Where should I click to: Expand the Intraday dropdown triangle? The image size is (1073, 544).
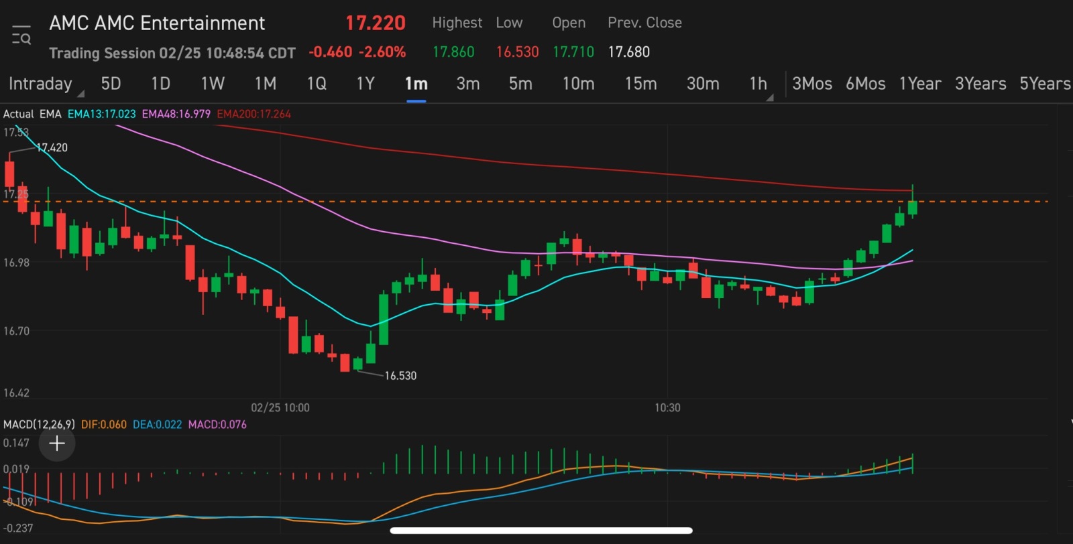[80, 94]
